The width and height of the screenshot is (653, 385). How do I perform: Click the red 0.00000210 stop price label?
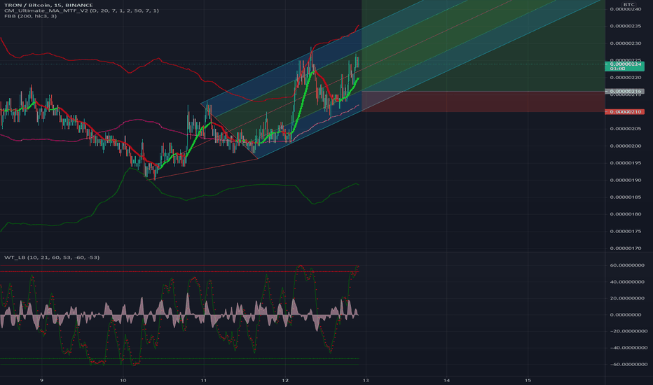[x=624, y=111]
